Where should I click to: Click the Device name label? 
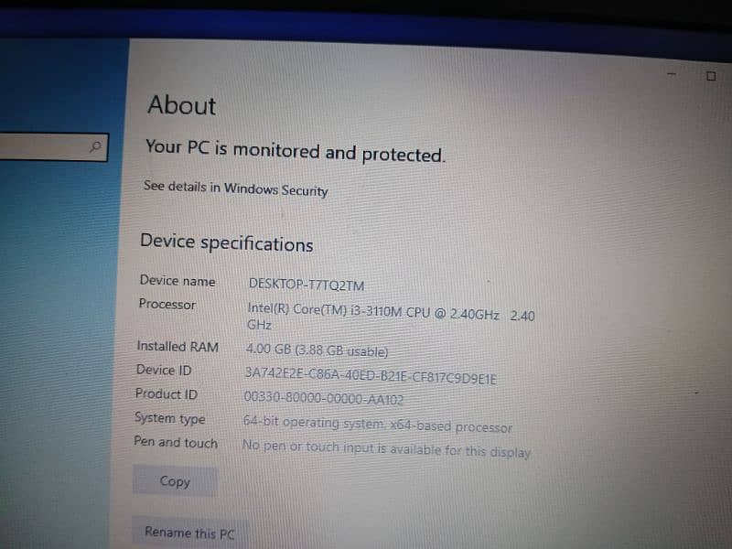coord(178,281)
